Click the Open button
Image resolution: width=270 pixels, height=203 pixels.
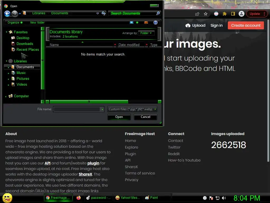click(x=119, y=117)
